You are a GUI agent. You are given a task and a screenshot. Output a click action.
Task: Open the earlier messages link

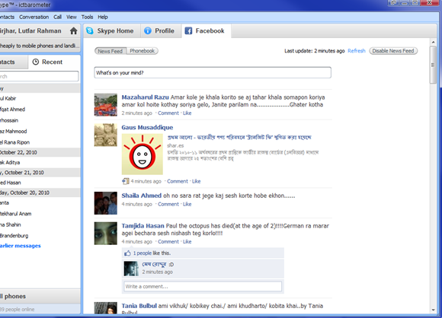pos(21,246)
